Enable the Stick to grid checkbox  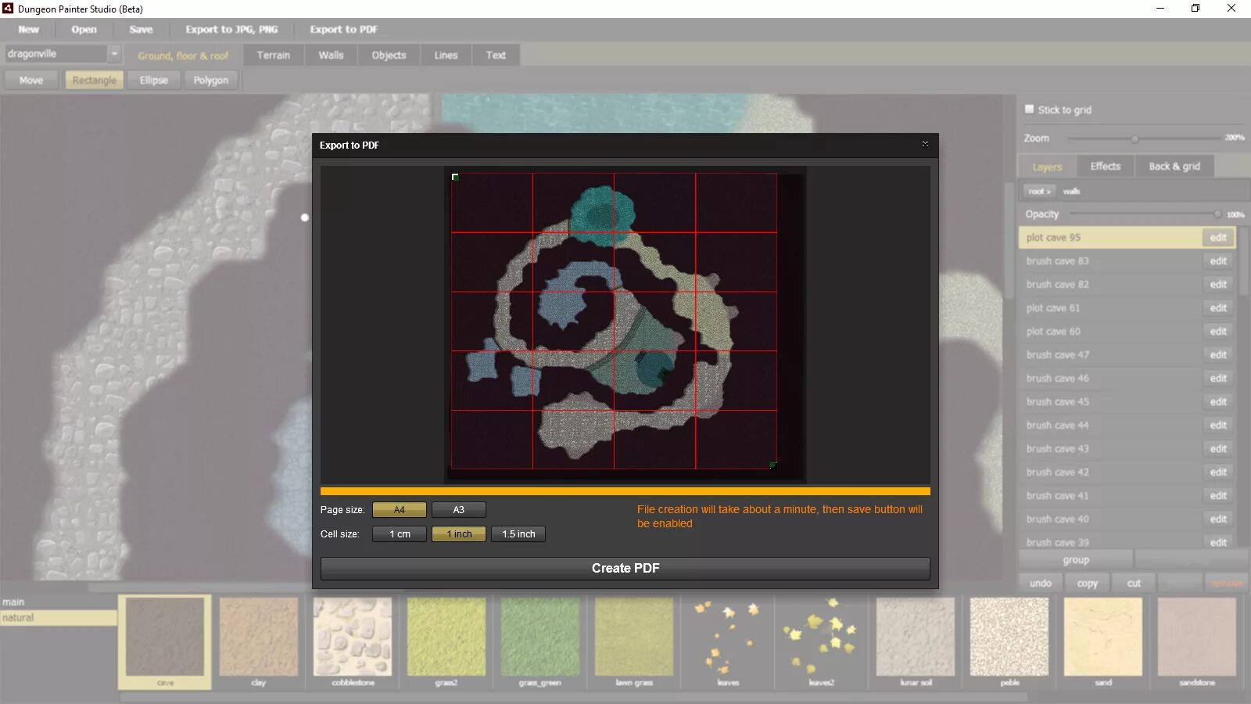pyautogui.click(x=1030, y=110)
